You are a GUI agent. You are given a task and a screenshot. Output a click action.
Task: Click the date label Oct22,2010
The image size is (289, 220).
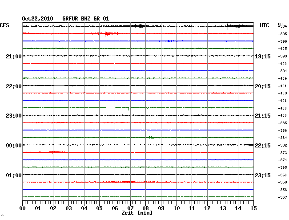point(37,19)
